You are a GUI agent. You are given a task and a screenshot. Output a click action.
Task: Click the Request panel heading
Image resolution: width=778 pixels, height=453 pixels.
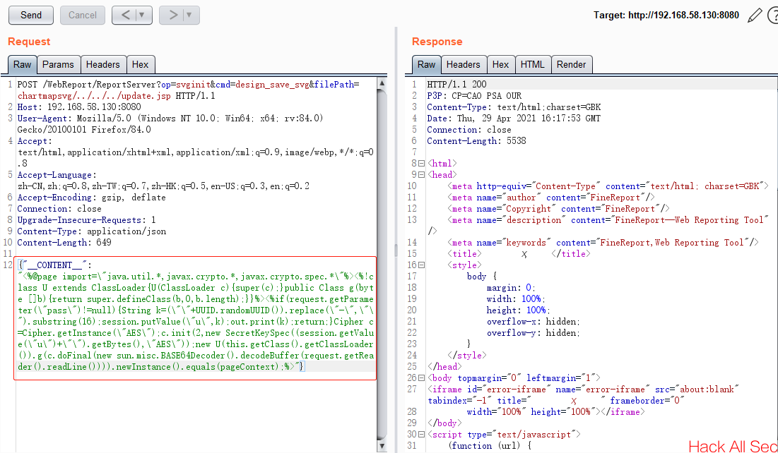(x=29, y=42)
